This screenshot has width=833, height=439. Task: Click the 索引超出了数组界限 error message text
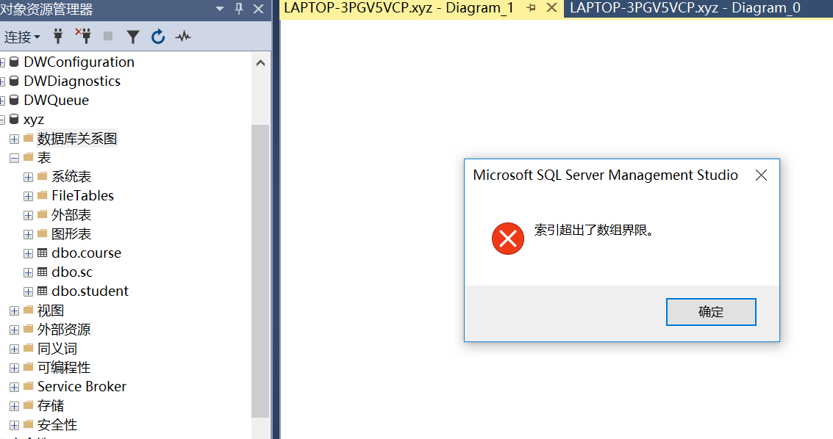point(593,230)
